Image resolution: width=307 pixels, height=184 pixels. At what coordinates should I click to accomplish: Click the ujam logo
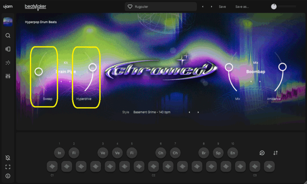(8, 7)
